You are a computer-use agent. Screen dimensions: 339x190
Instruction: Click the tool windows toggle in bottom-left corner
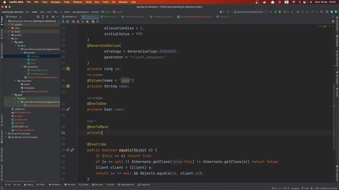click(x=2, y=188)
